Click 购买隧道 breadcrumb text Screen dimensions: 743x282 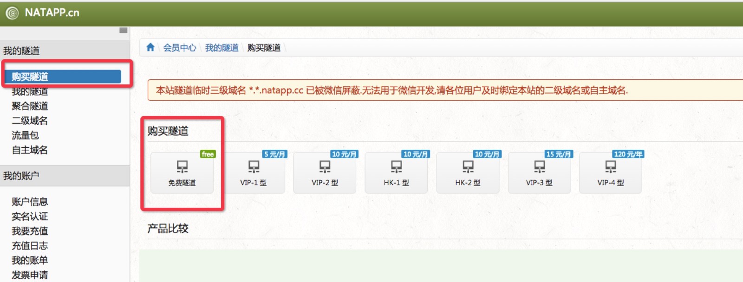264,48
